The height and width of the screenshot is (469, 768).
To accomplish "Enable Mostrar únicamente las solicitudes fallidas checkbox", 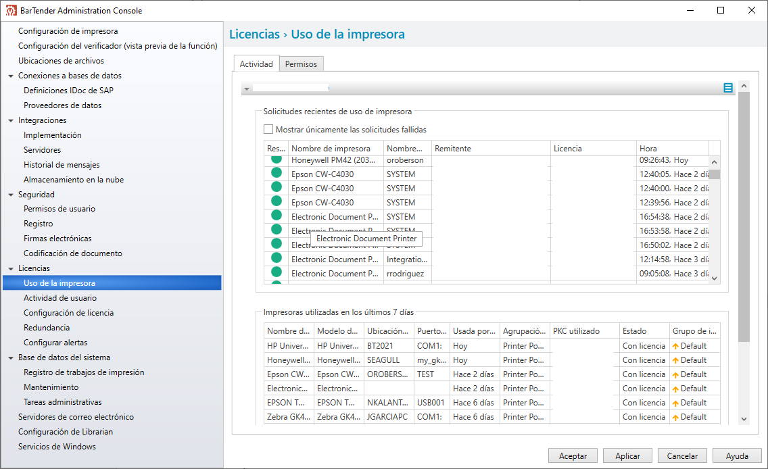I will pyautogui.click(x=268, y=129).
